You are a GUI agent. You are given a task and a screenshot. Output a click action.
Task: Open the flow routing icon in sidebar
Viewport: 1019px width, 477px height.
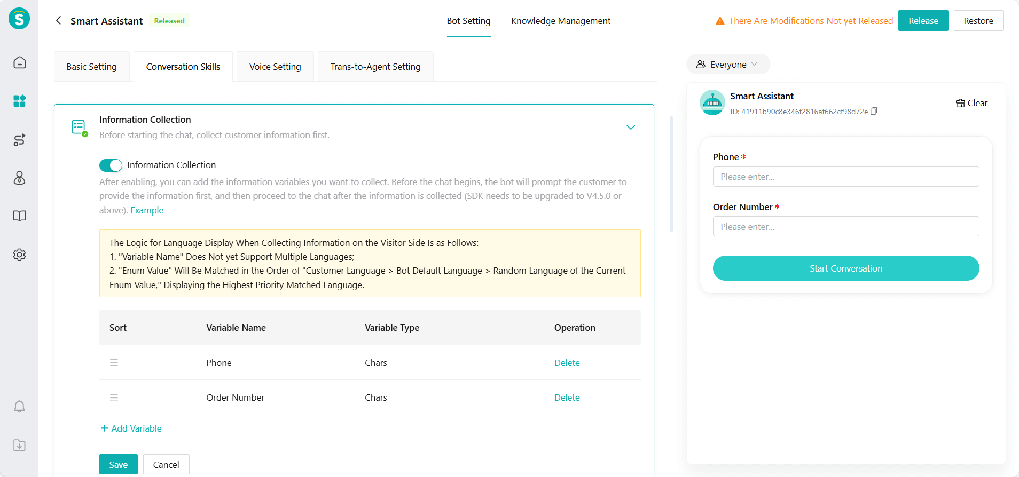click(19, 140)
